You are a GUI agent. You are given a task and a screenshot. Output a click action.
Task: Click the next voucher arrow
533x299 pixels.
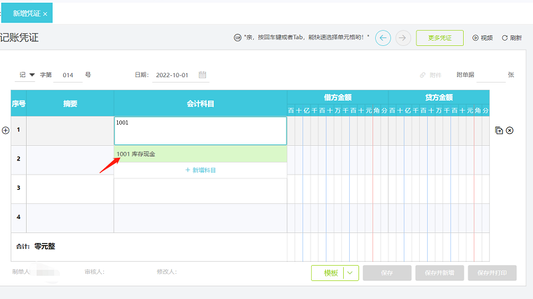click(x=402, y=38)
